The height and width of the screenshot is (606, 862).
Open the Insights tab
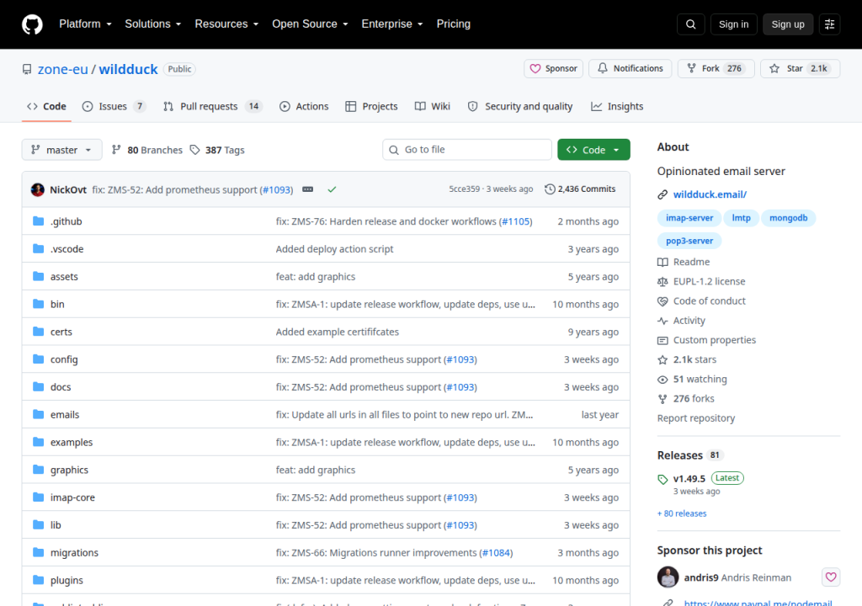[x=617, y=106]
